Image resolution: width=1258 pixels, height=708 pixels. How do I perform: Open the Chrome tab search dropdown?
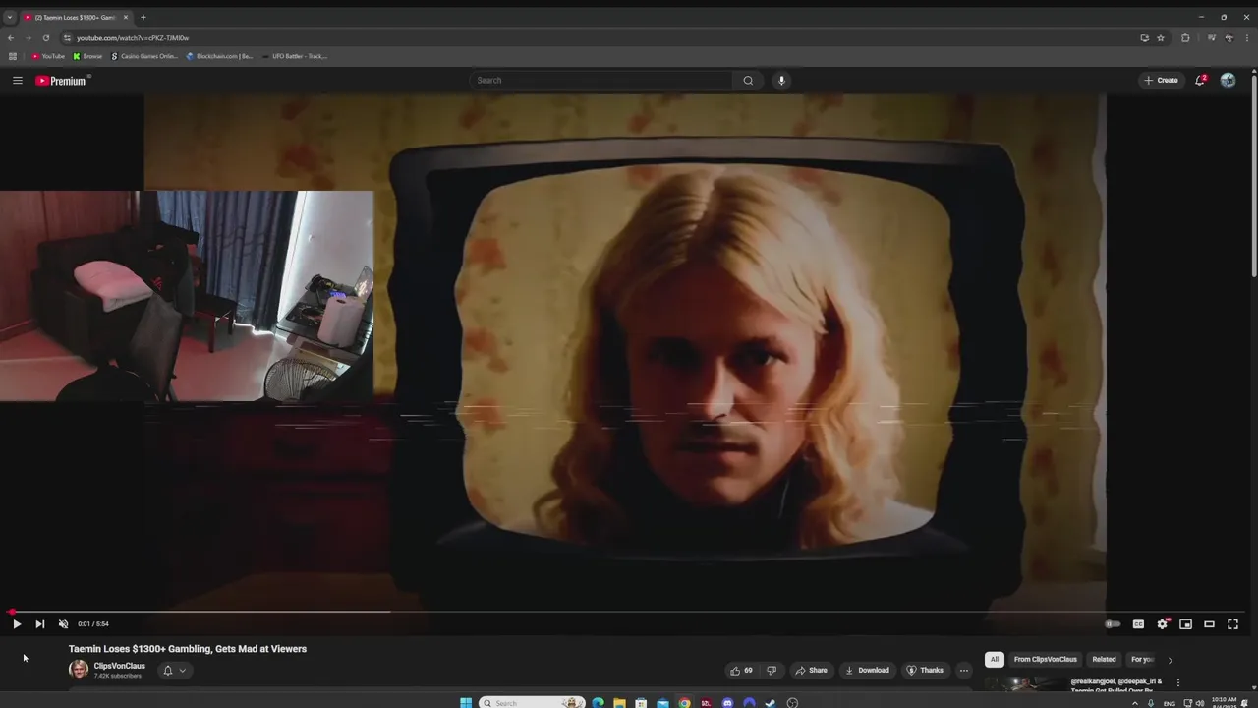(10, 17)
